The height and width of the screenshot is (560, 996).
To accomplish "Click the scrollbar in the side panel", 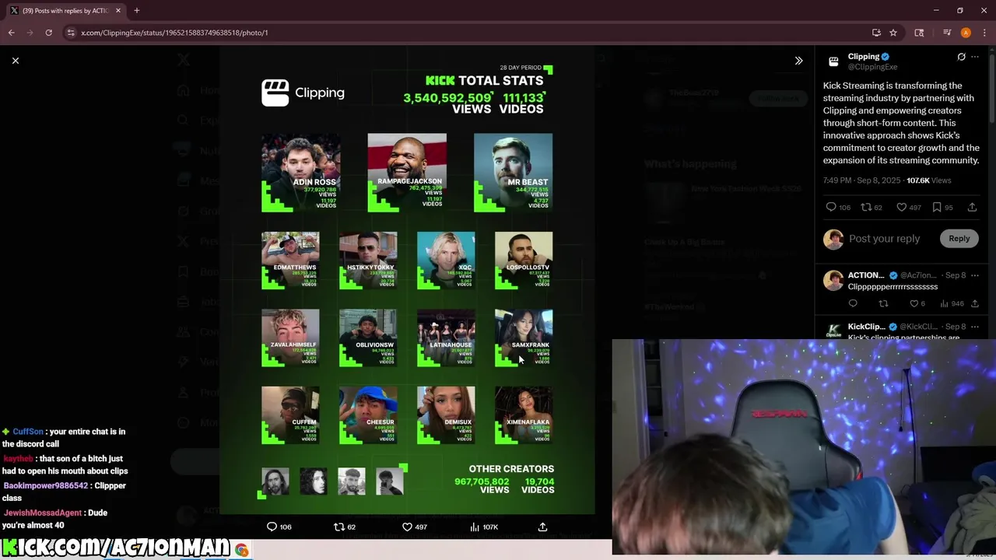I will (991, 87).
